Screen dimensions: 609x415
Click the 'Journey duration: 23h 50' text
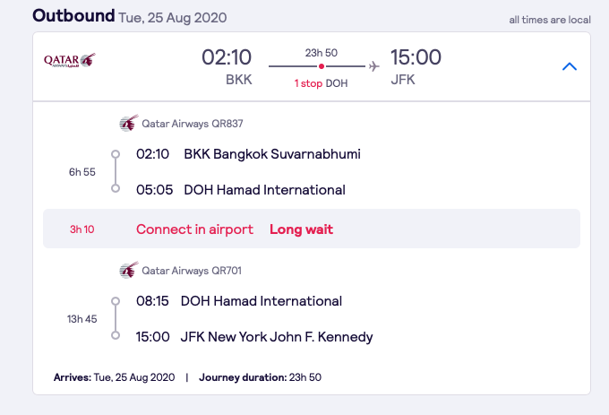tap(261, 377)
